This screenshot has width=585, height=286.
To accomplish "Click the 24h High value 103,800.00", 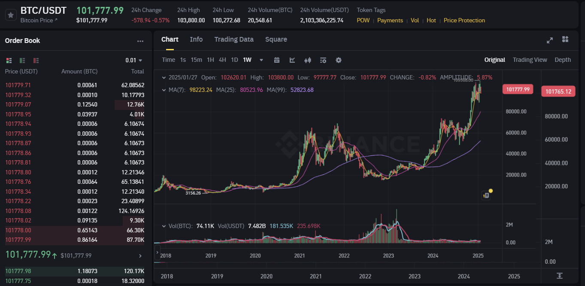I will coord(191,20).
